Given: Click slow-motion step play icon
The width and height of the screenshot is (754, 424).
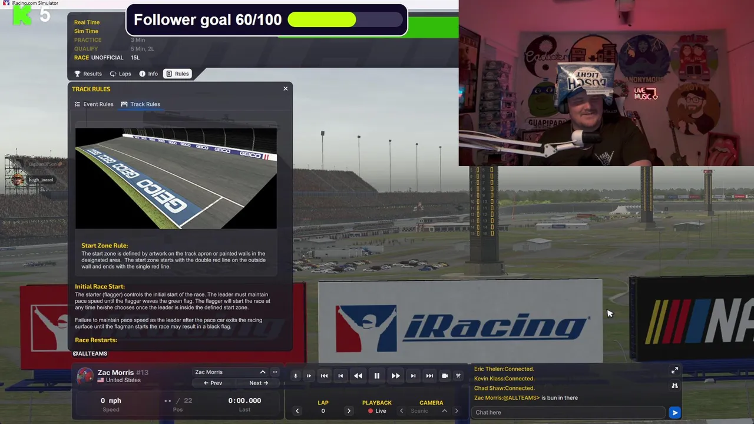Looking at the screenshot, I should click(x=309, y=376).
